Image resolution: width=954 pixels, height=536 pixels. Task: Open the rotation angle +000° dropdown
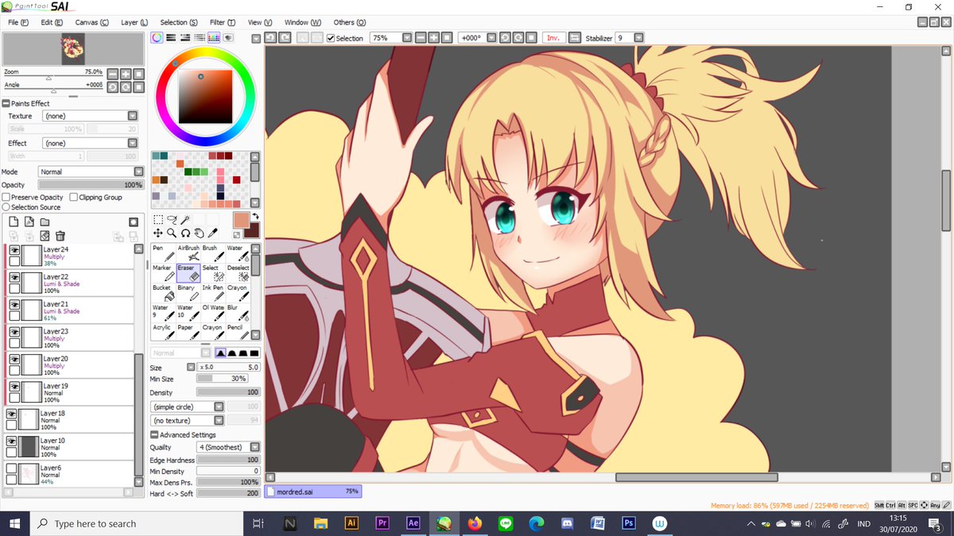tap(491, 37)
